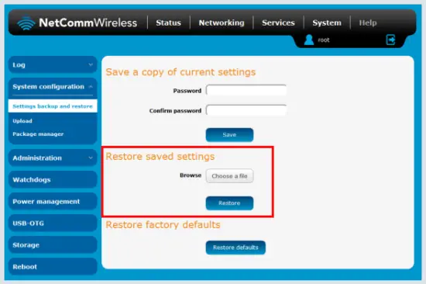Click the 'Save a copy of current settings' heading
The image size is (426, 284).
[x=180, y=72]
